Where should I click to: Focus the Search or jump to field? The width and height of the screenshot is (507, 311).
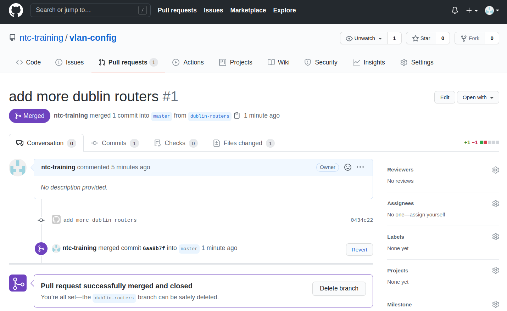coord(85,10)
